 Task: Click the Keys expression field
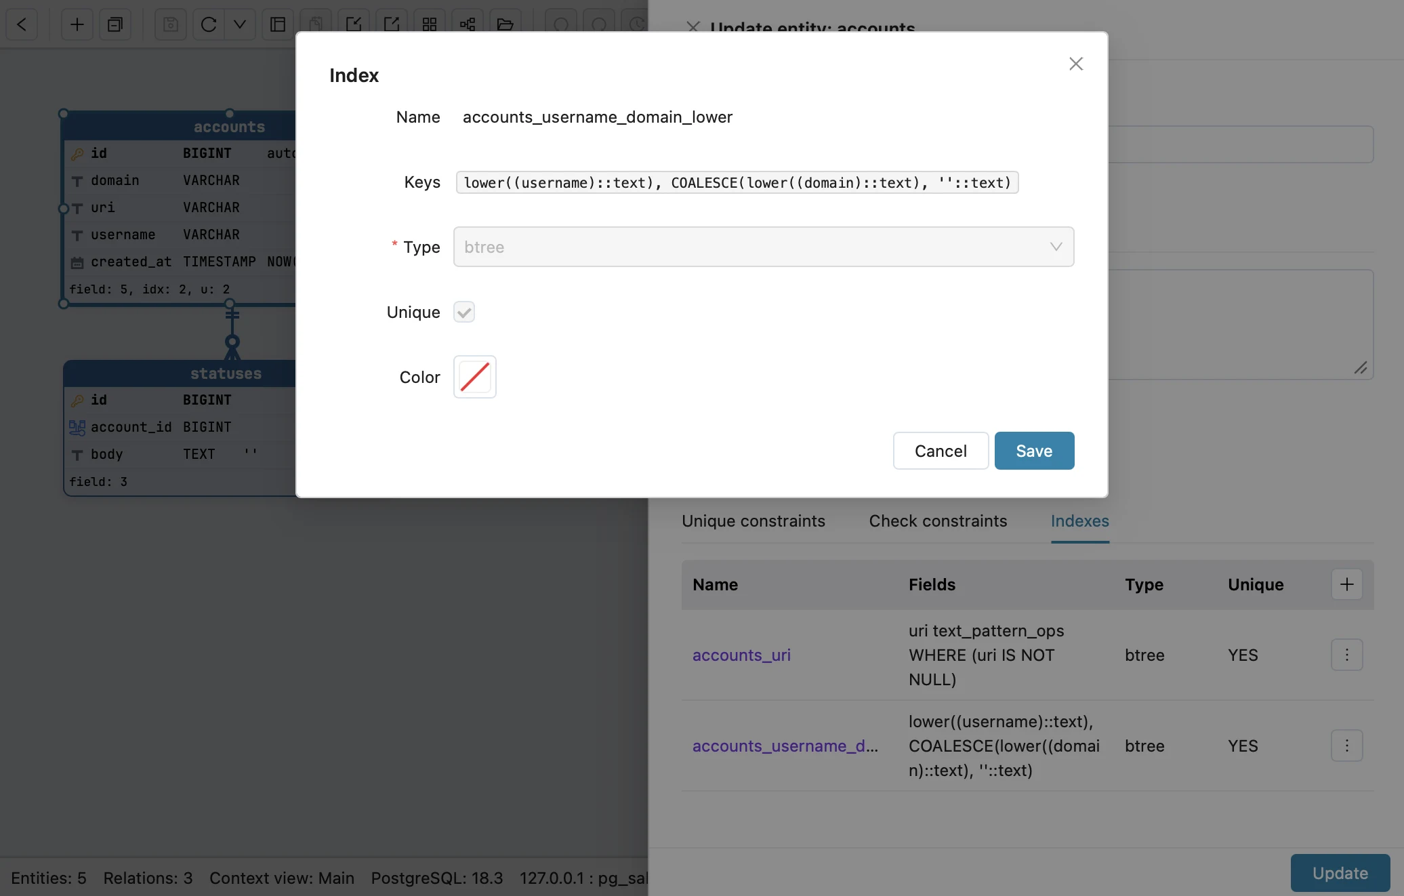[x=737, y=182]
